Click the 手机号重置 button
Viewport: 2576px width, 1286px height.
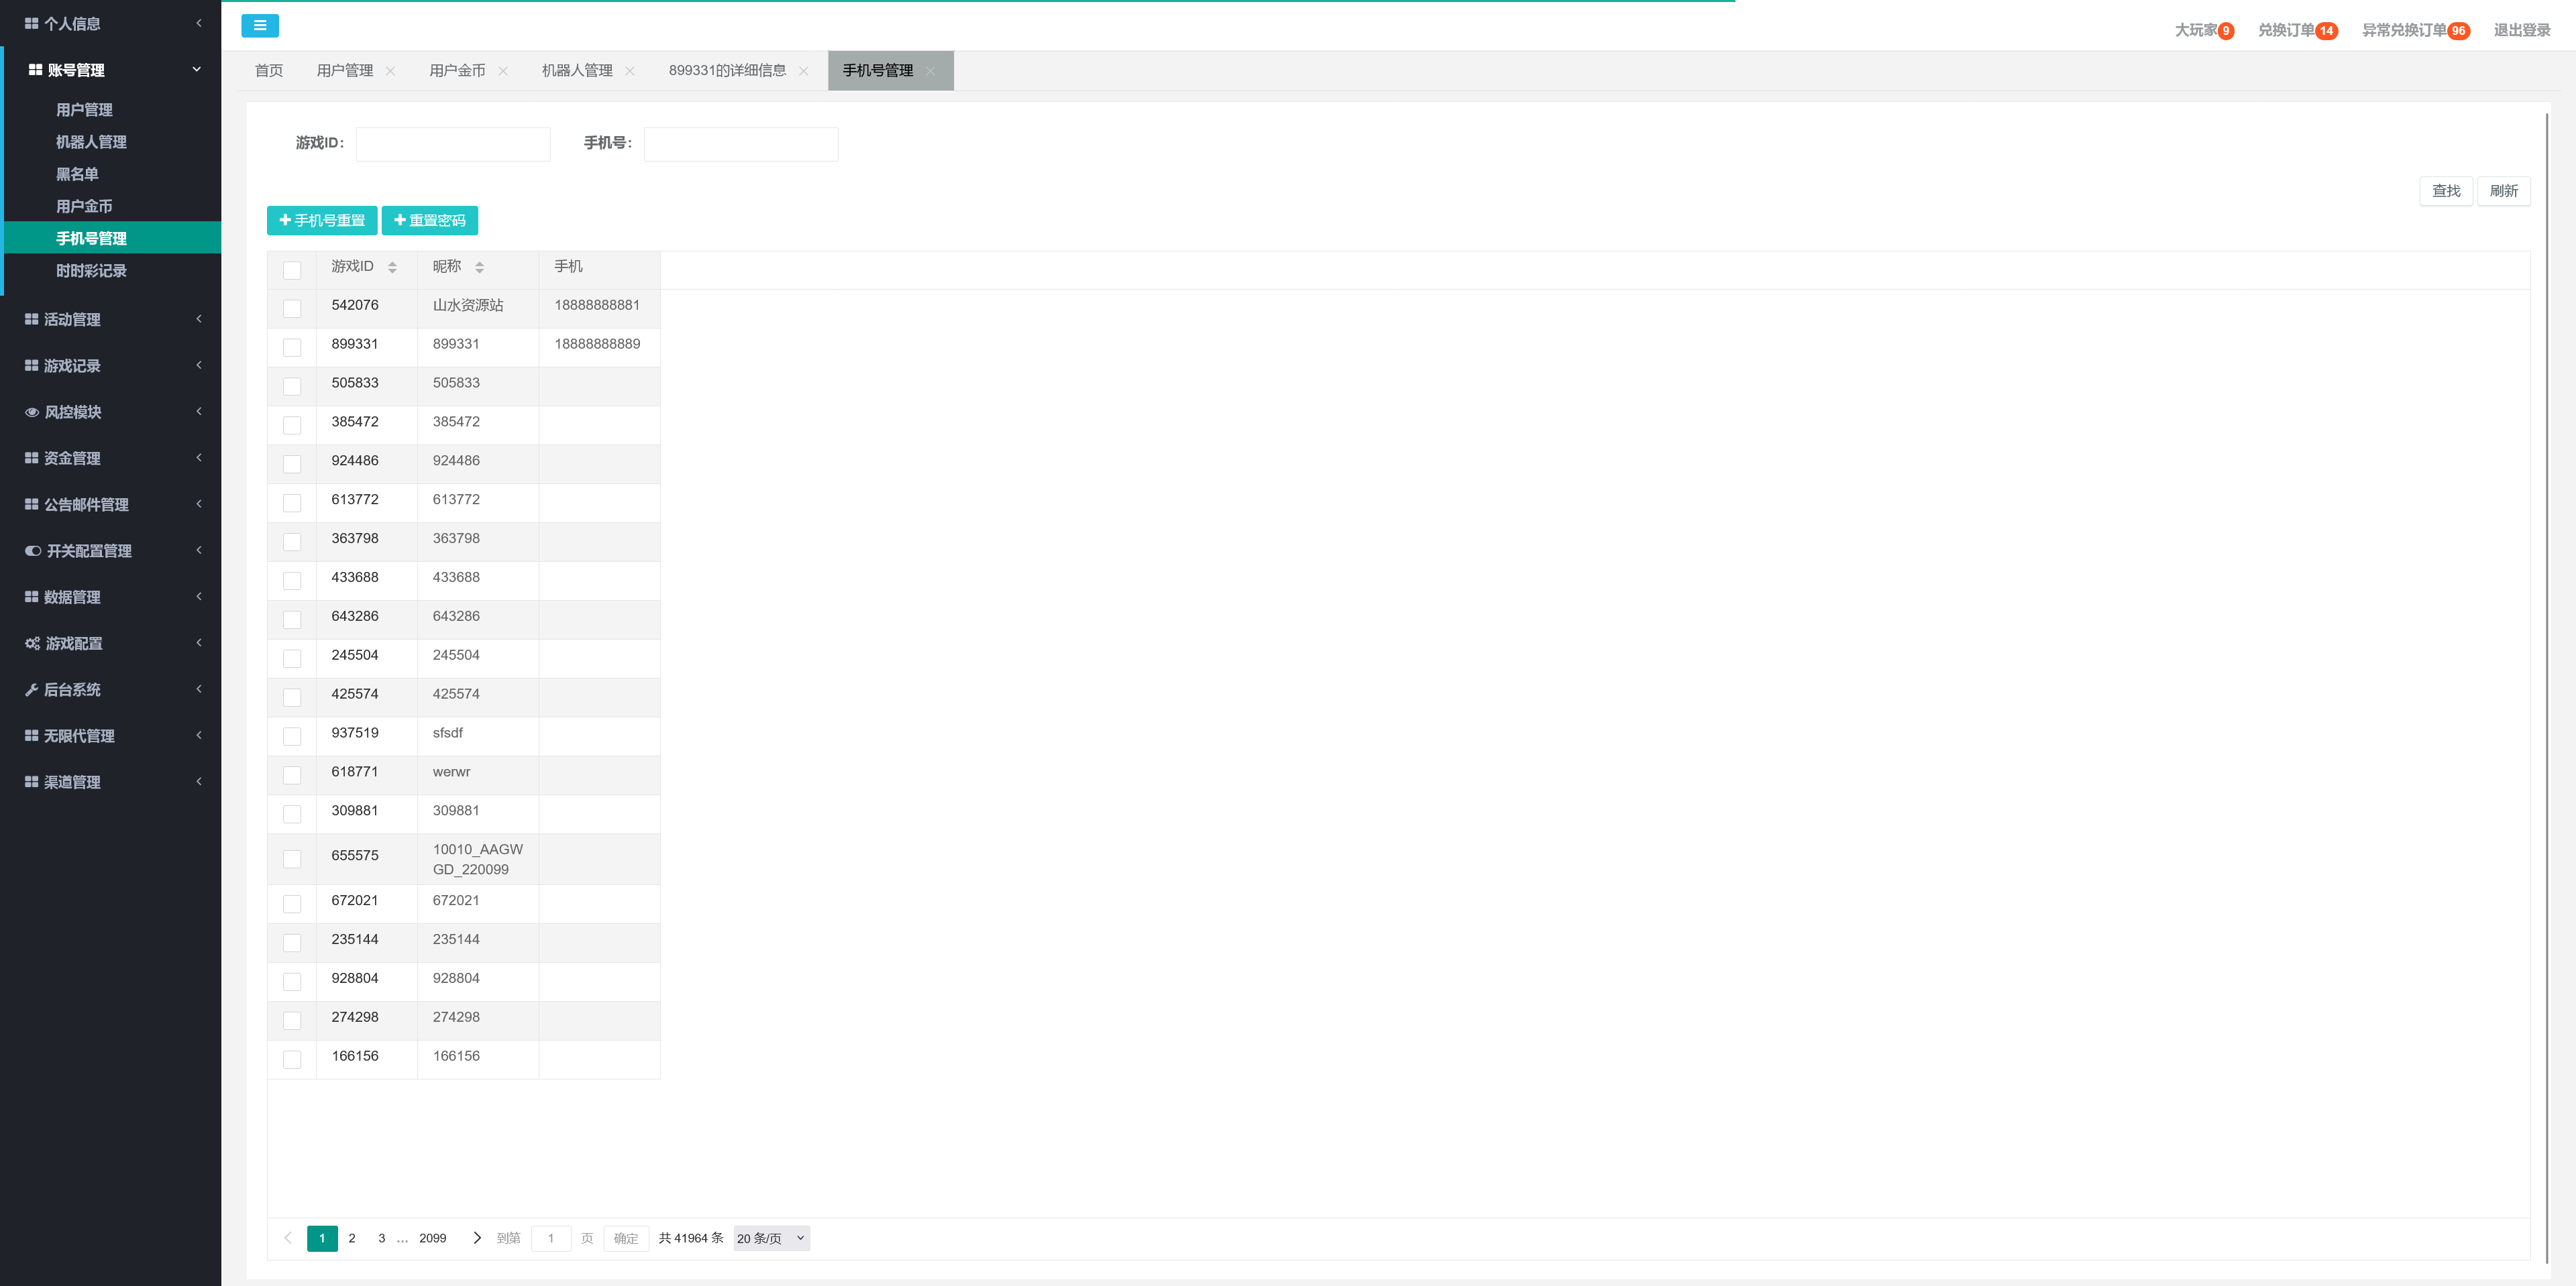click(x=322, y=221)
